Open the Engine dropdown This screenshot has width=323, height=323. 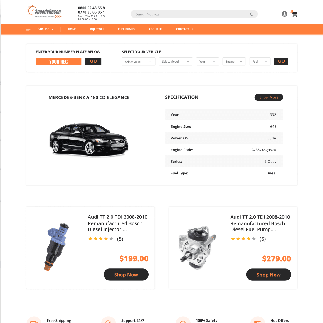coord(234,62)
